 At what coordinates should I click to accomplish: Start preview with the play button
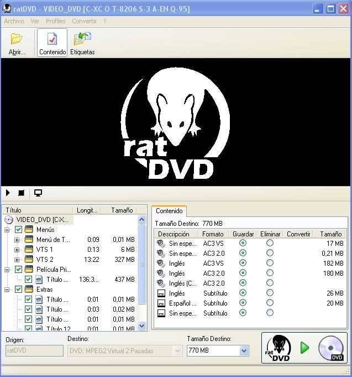[8, 193]
